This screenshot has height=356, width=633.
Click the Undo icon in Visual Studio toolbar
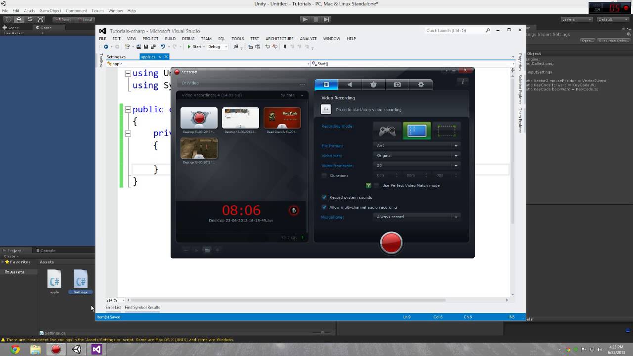tap(163, 47)
